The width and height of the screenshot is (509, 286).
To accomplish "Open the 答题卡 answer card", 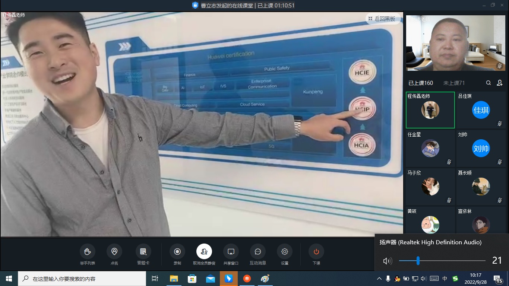I will coord(143,252).
